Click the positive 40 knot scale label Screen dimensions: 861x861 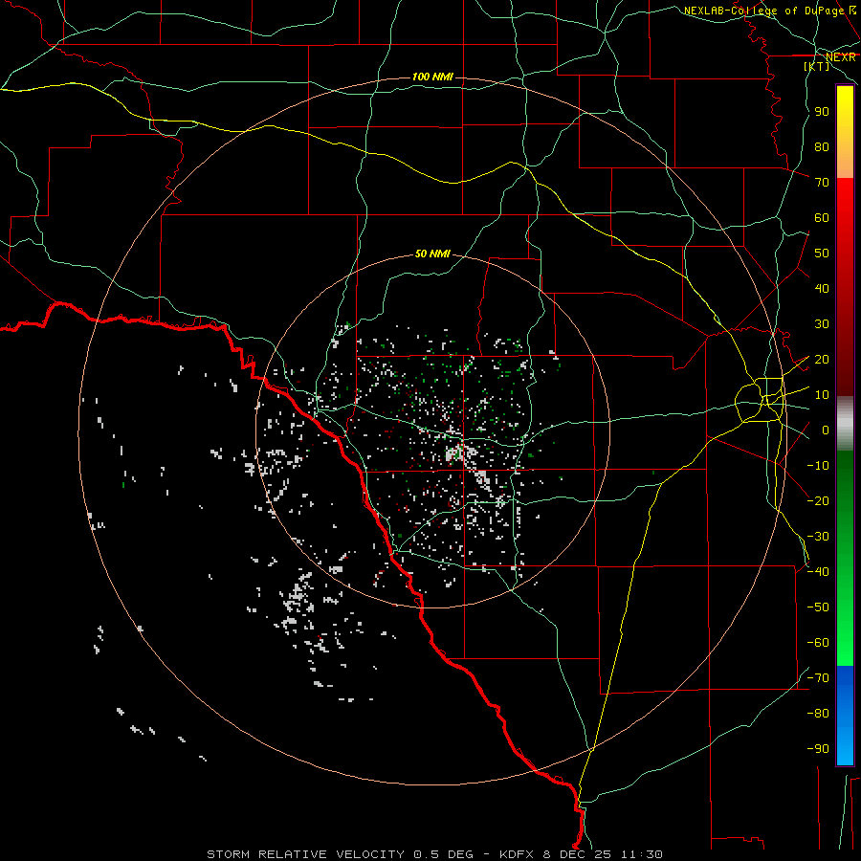tap(822, 288)
